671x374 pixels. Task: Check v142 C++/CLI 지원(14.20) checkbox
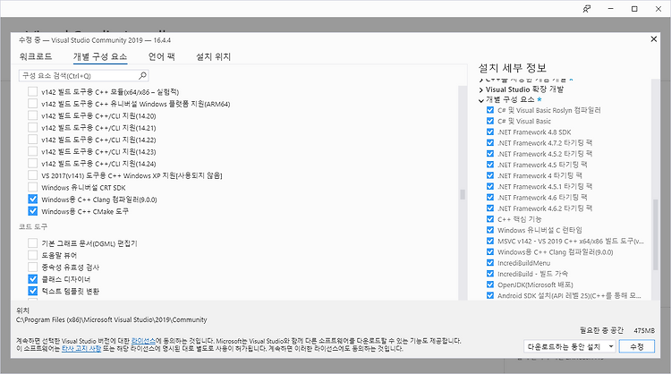tap(32, 115)
